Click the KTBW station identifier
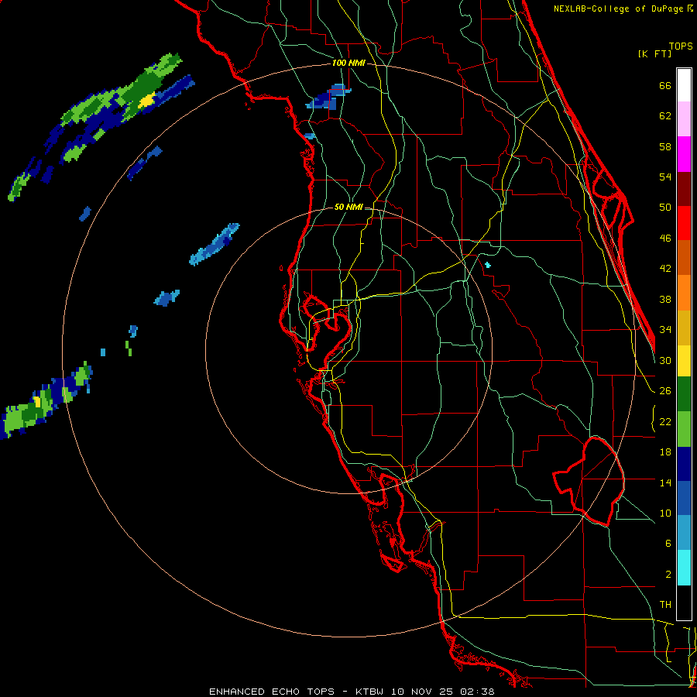The height and width of the screenshot is (697, 697). coord(369,692)
